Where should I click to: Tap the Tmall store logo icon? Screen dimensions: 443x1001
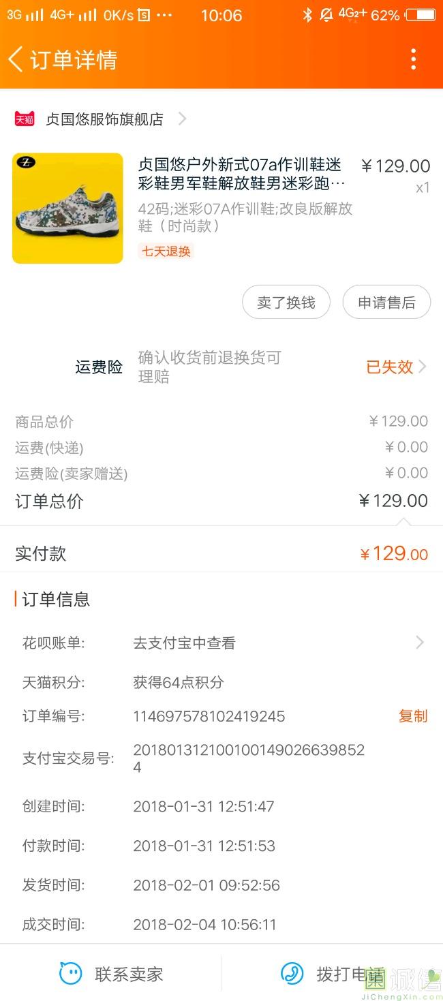pos(25,119)
